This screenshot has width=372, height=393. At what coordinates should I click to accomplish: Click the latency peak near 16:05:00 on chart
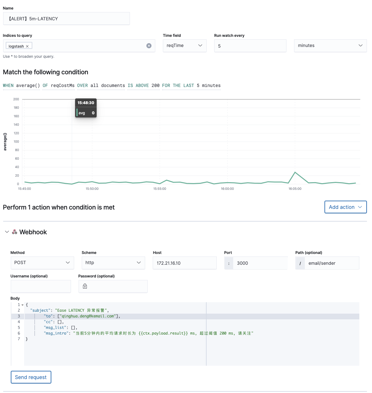[295, 172]
